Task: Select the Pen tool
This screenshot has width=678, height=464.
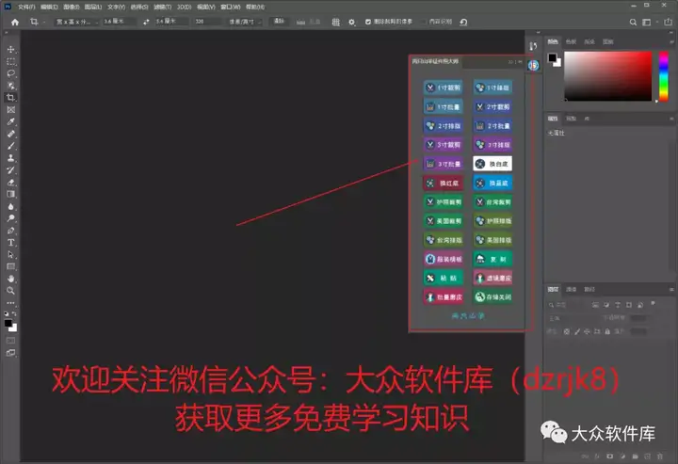Action: (10, 231)
